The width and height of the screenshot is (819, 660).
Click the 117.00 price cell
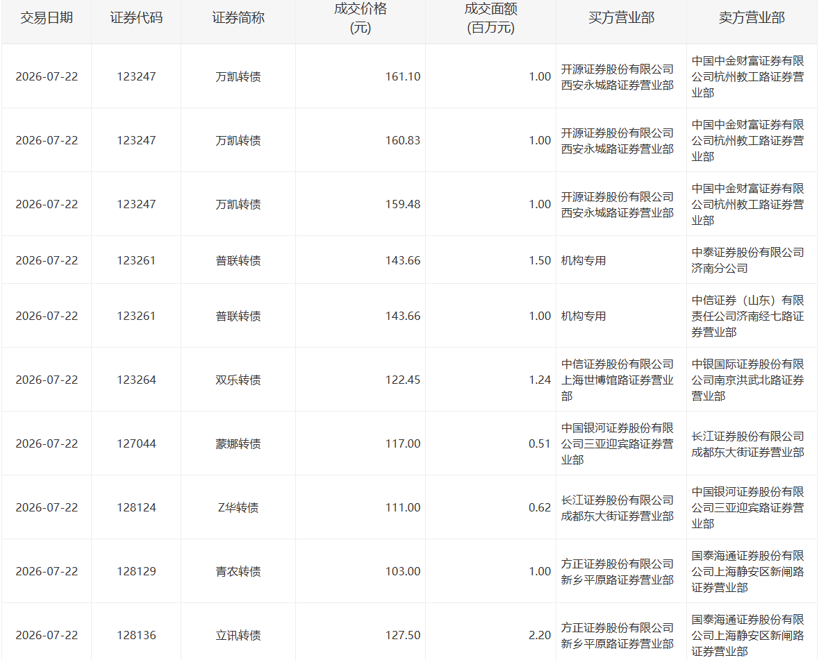[x=403, y=443]
